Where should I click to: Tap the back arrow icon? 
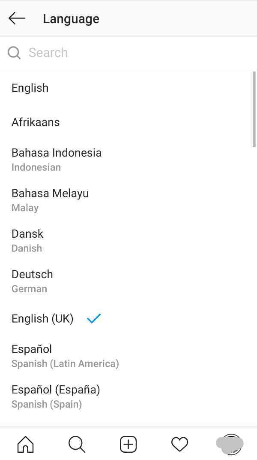click(x=17, y=18)
